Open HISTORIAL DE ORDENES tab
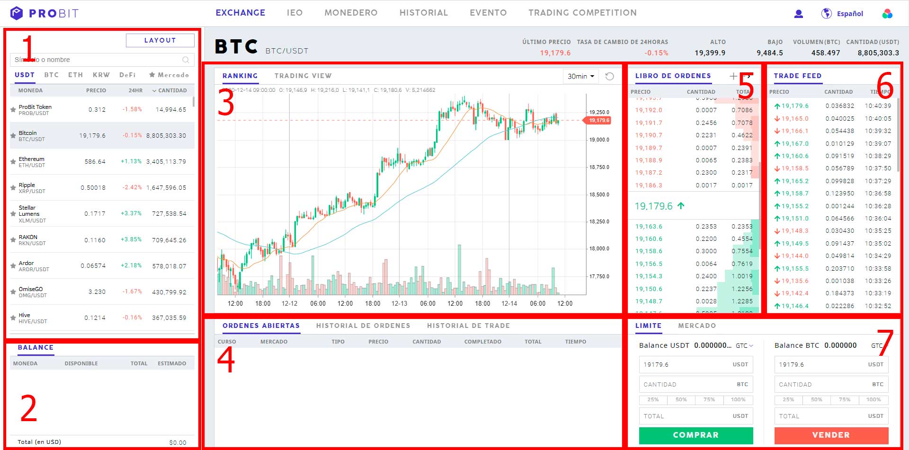This screenshot has width=909, height=450. [x=363, y=326]
